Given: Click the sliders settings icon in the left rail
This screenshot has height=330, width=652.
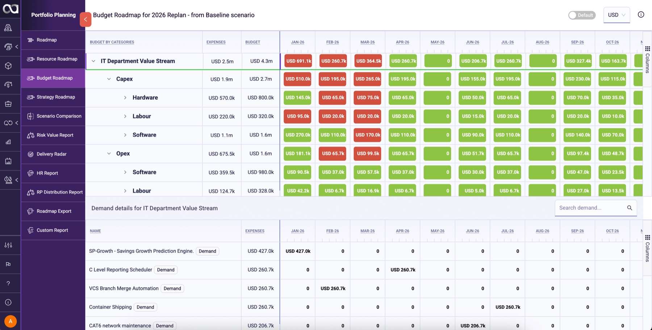Looking at the screenshot, I should [8, 245].
